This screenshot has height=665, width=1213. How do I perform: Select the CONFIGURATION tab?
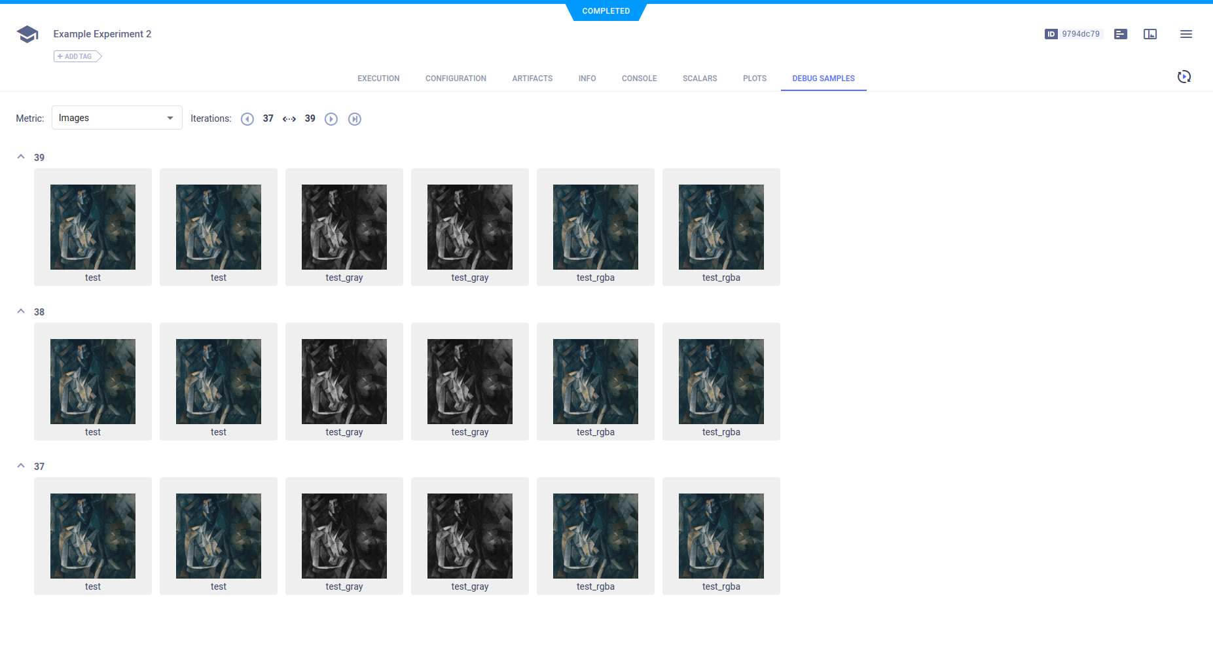click(456, 78)
